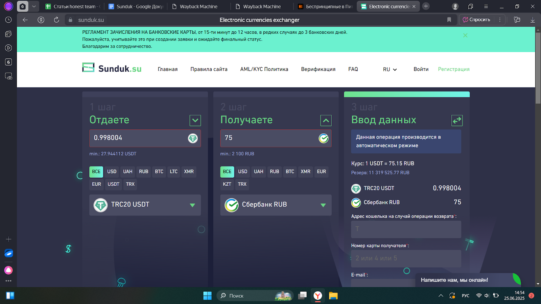Click the Спросить button three-dots menu
Screen dimensions: 541x304
pyautogui.click(x=500, y=20)
